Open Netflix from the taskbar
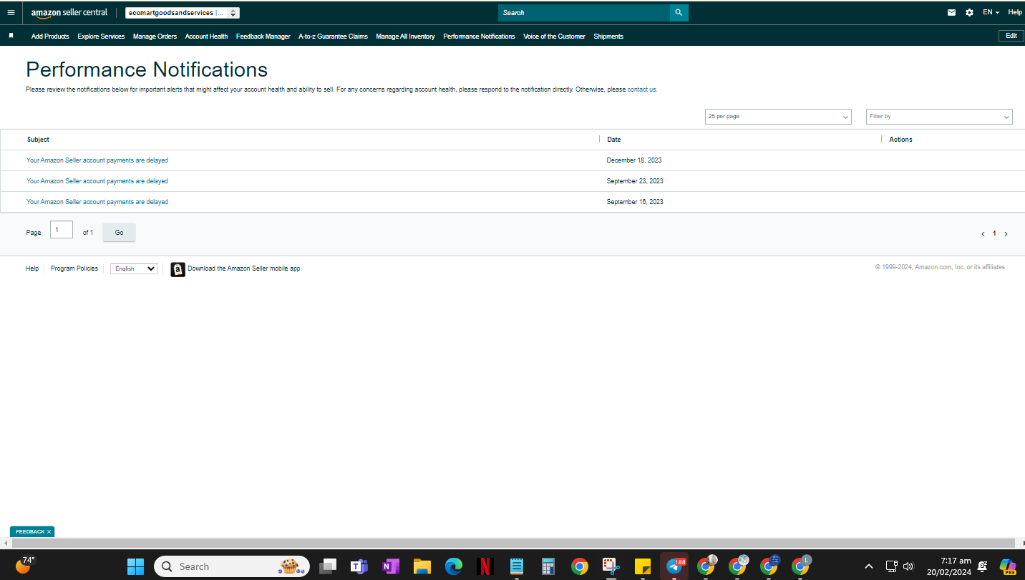The height and width of the screenshot is (580, 1025). [485, 566]
